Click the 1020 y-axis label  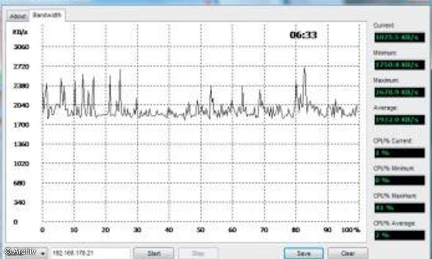pyautogui.click(x=21, y=164)
